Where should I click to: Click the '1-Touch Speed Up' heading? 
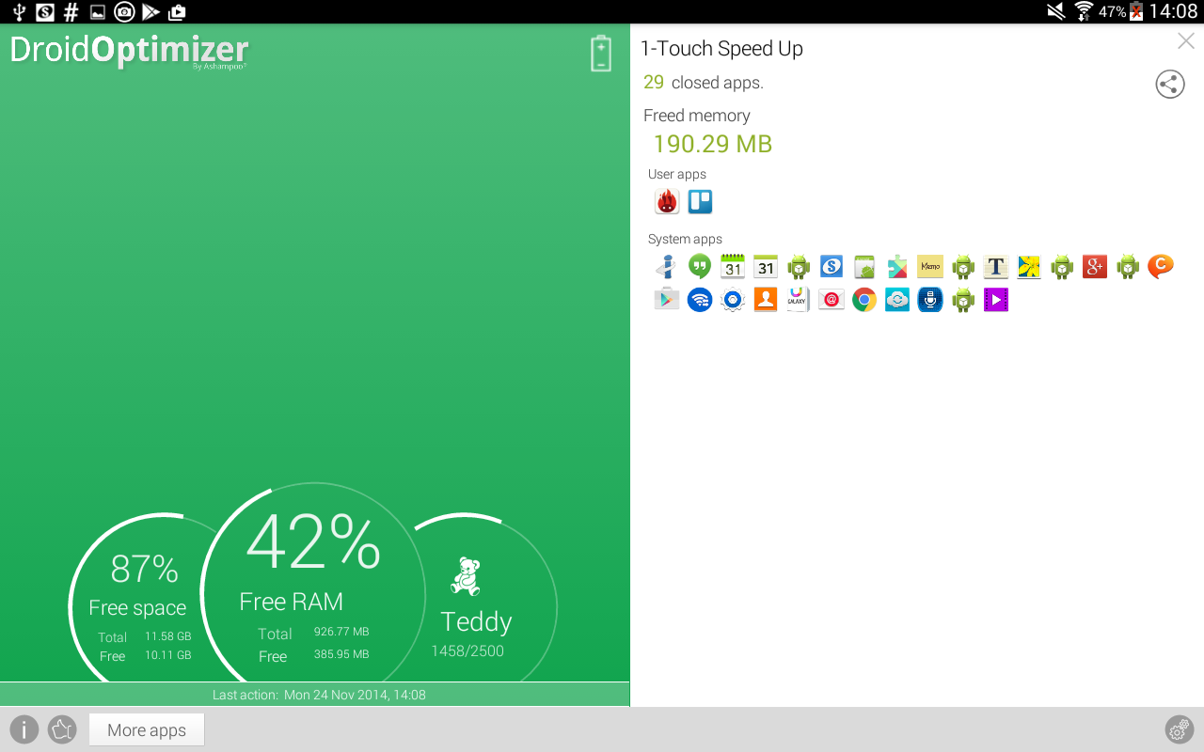[721, 49]
